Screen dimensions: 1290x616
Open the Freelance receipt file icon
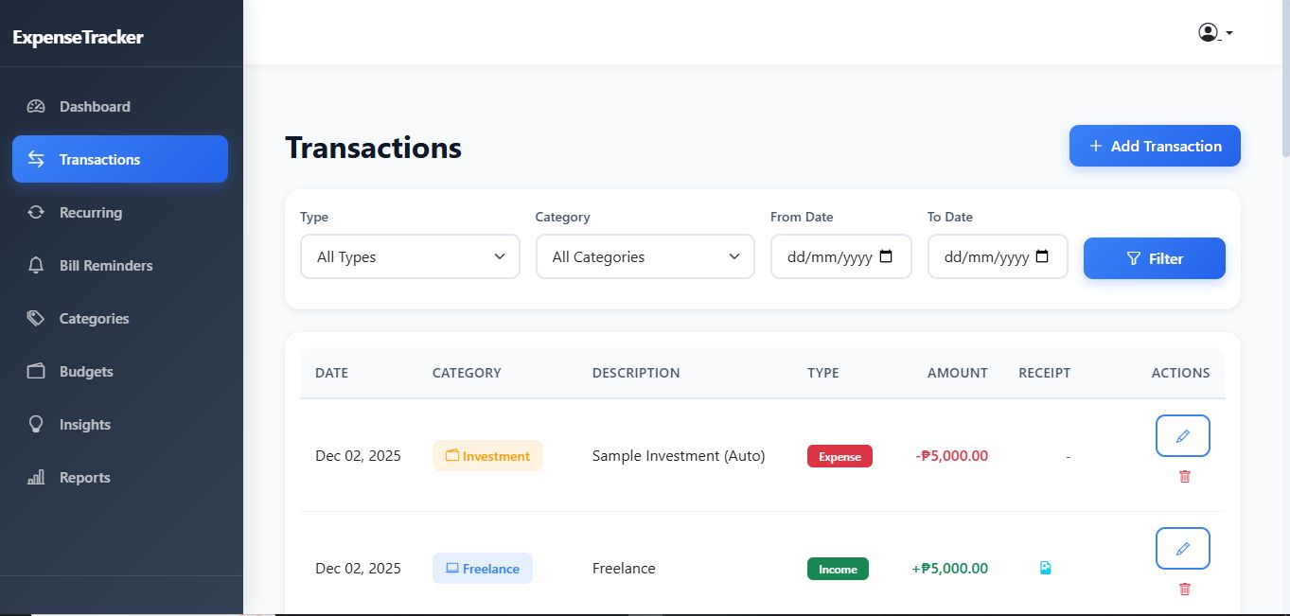pos(1045,568)
